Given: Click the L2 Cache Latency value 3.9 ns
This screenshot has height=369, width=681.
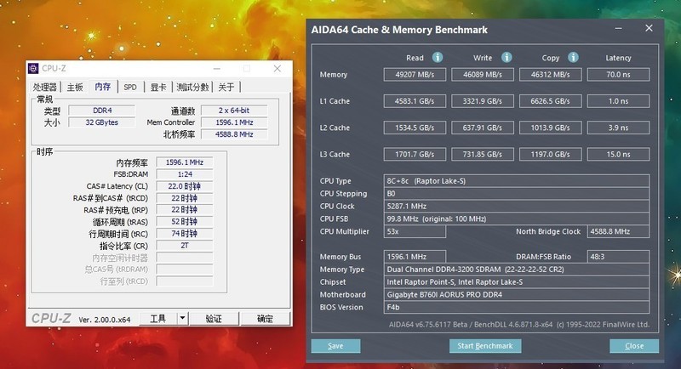Looking at the screenshot, I should point(619,128).
